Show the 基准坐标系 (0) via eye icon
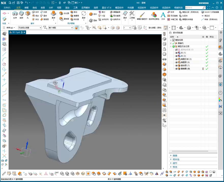The width and height of the screenshot is (224, 182). pyautogui.click(x=177, y=50)
